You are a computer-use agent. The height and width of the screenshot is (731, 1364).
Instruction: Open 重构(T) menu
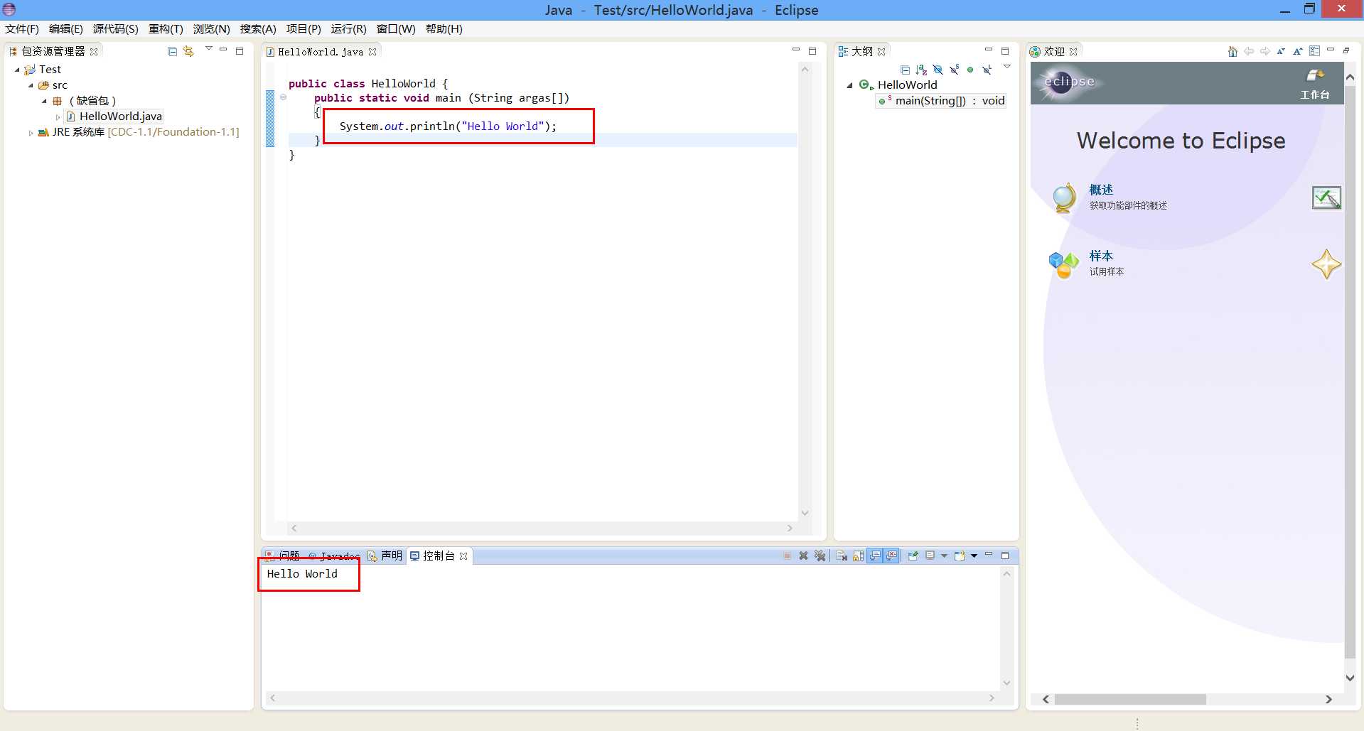pos(166,29)
